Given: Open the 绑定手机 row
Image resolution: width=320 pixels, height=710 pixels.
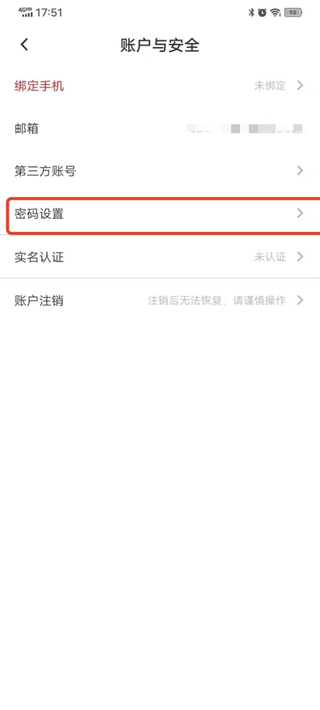Looking at the screenshot, I should click(160, 86).
